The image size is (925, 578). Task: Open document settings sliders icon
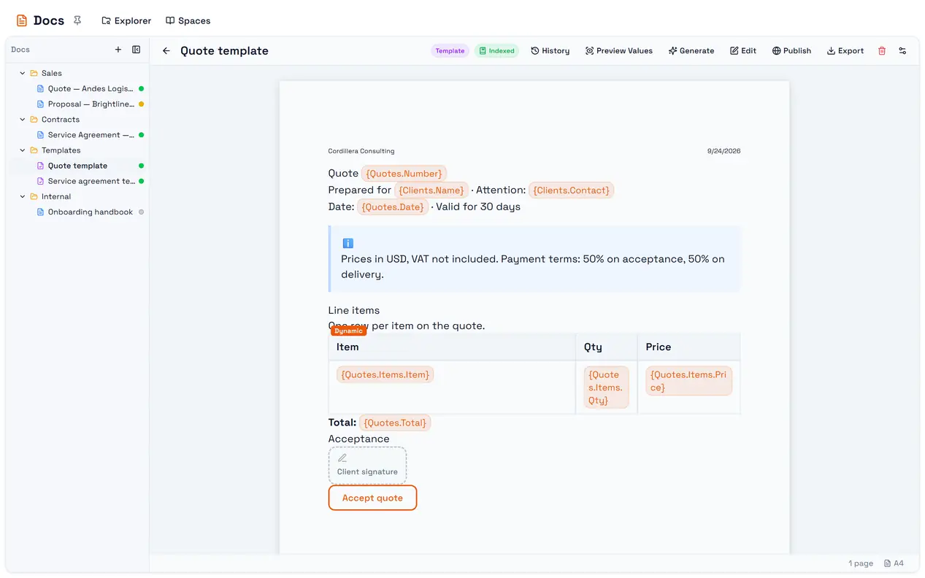(x=902, y=51)
